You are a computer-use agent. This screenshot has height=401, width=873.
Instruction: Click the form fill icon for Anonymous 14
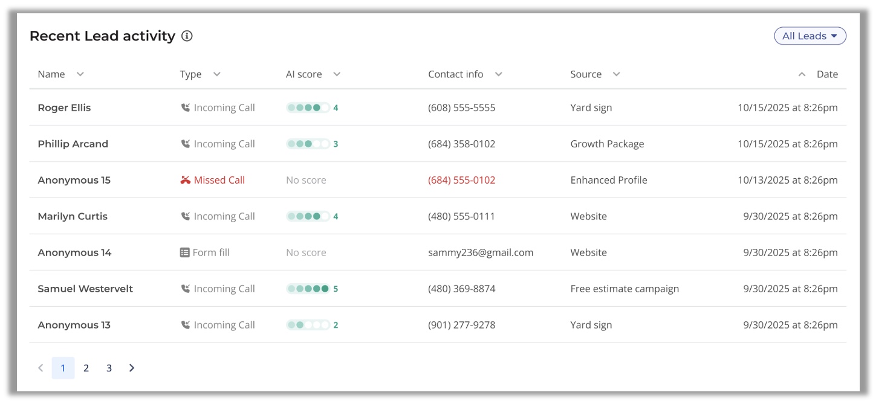point(185,252)
